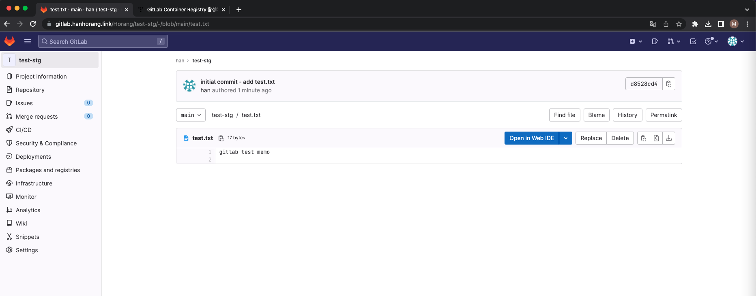Click the translate page icon

coord(653,24)
